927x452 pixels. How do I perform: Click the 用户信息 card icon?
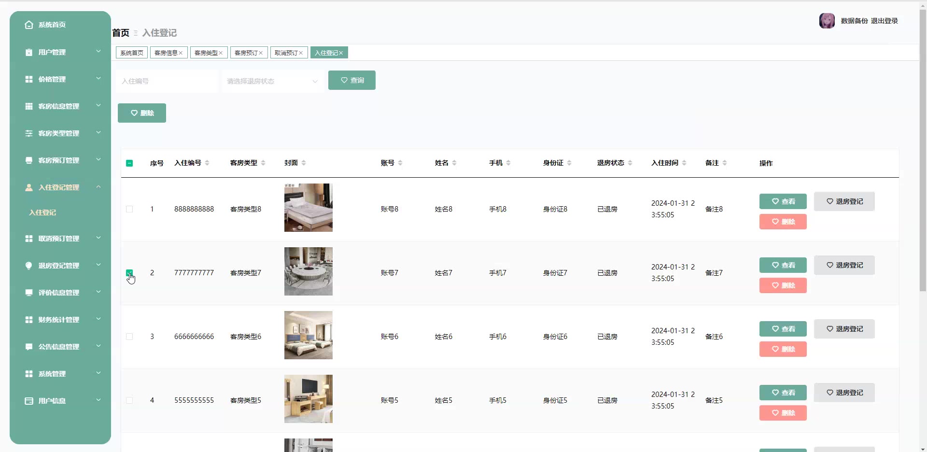(29, 401)
